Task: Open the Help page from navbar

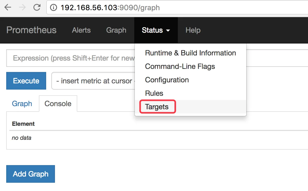Action: click(193, 30)
